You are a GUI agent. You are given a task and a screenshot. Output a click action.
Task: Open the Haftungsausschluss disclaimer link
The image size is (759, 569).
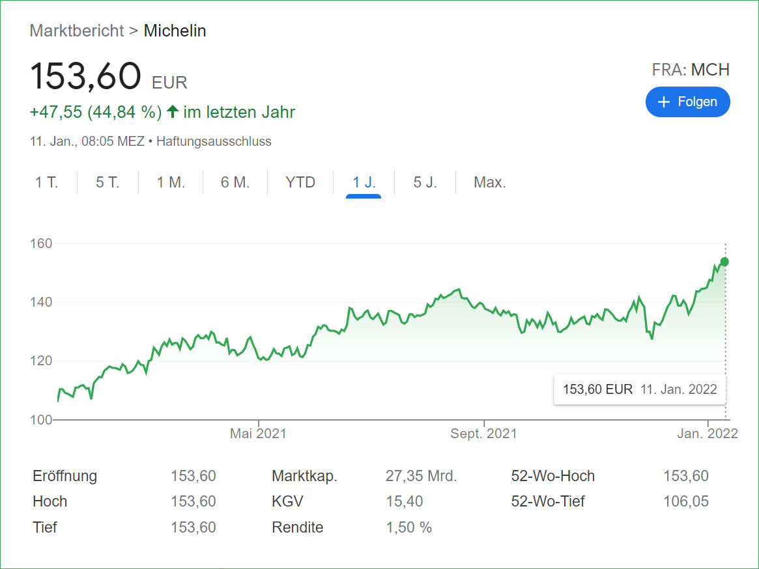214,141
